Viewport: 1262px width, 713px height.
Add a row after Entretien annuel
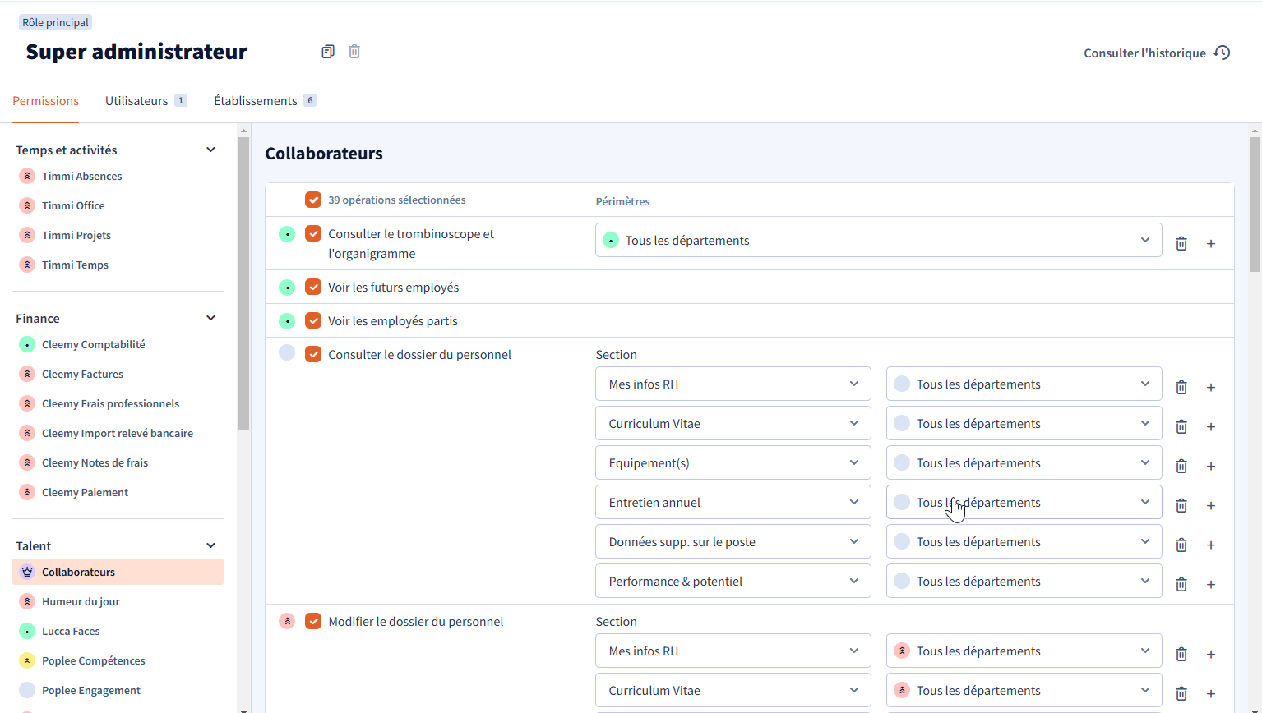[x=1211, y=505]
